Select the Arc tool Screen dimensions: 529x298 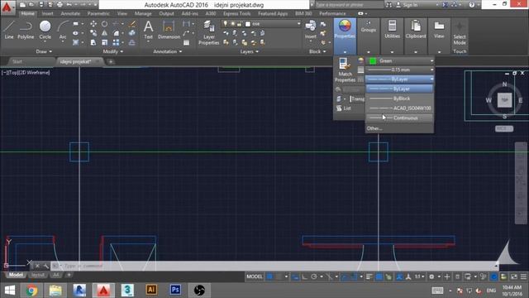[63, 30]
